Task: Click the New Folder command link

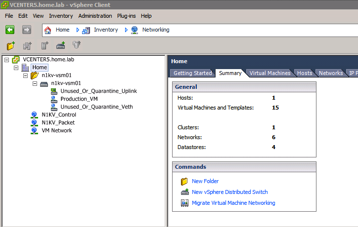Action: click(205, 181)
